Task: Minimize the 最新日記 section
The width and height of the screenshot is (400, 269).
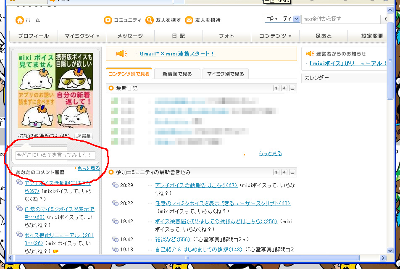Action: pyautogui.click(x=292, y=88)
